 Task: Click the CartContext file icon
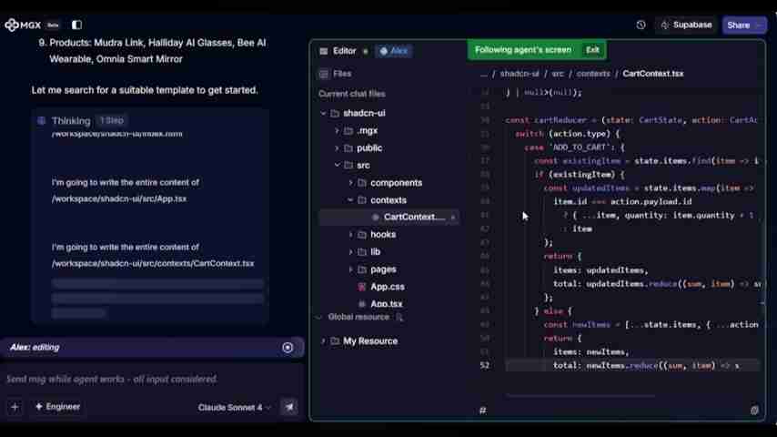[x=375, y=218]
